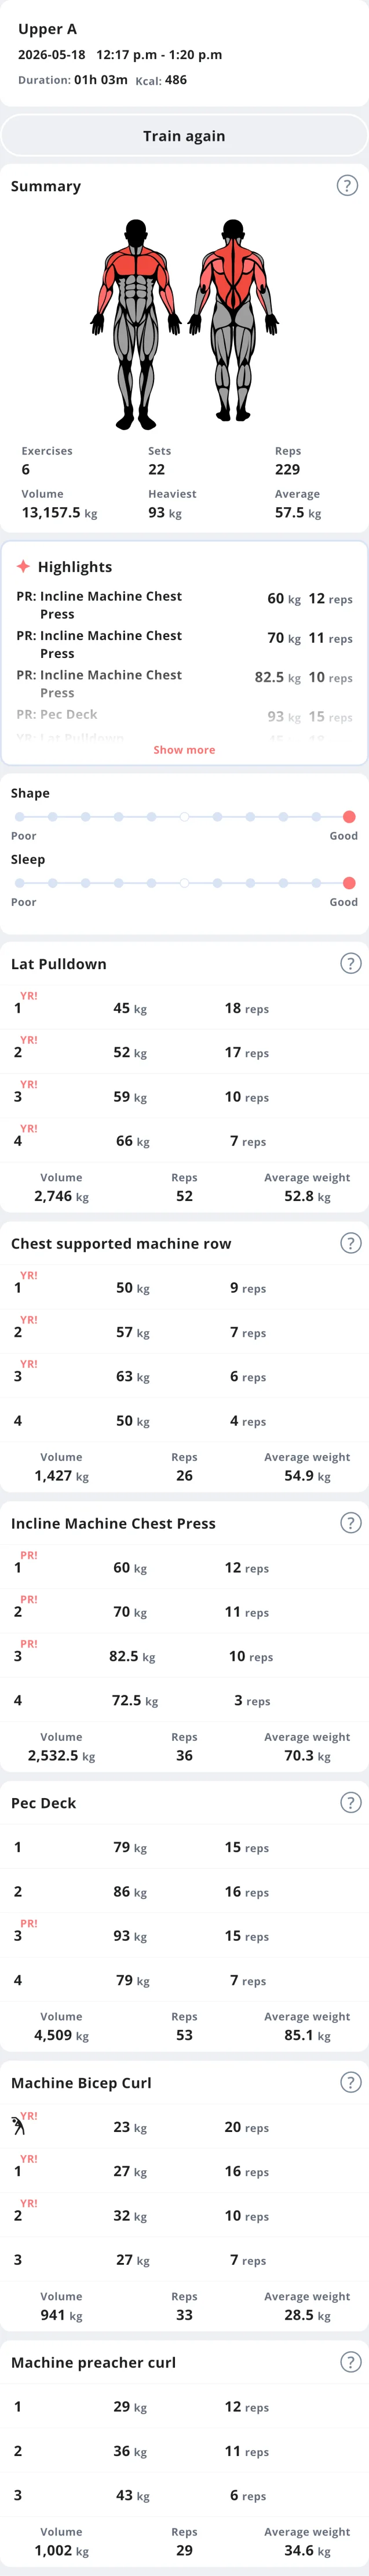
Task: Select the lowest Poor point on Sleep scale
Action: pos(19,883)
